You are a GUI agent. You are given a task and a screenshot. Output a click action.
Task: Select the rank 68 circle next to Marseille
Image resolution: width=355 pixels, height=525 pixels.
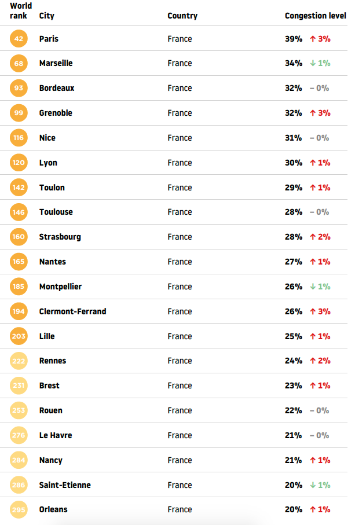(19, 63)
